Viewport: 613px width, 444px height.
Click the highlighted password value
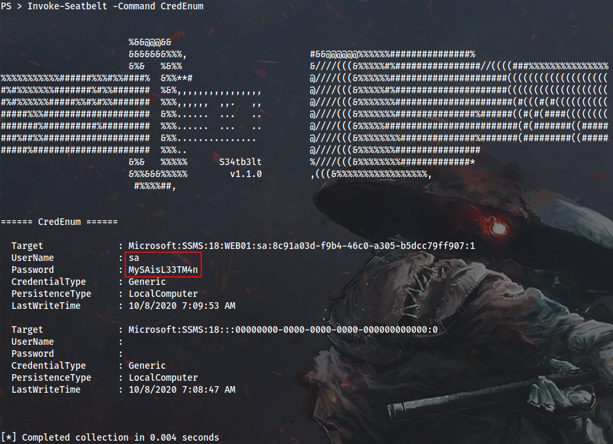[x=163, y=270]
